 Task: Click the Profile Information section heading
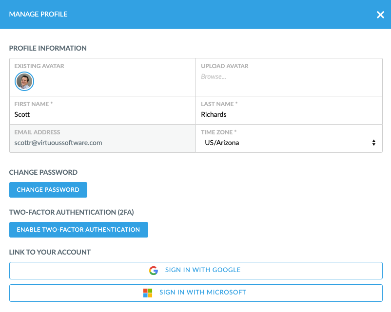[48, 49]
